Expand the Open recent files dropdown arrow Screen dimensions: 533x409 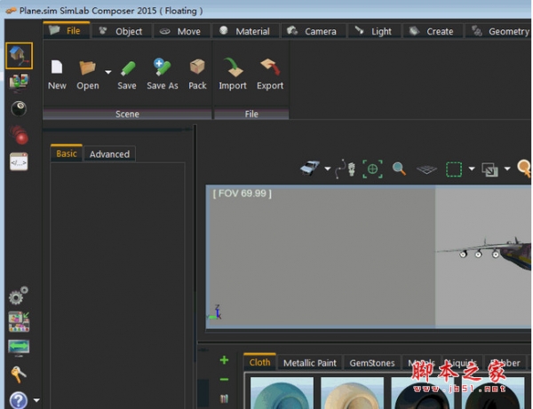[108, 72]
